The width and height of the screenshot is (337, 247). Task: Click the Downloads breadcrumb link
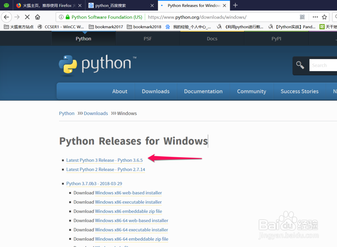[x=96, y=113]
